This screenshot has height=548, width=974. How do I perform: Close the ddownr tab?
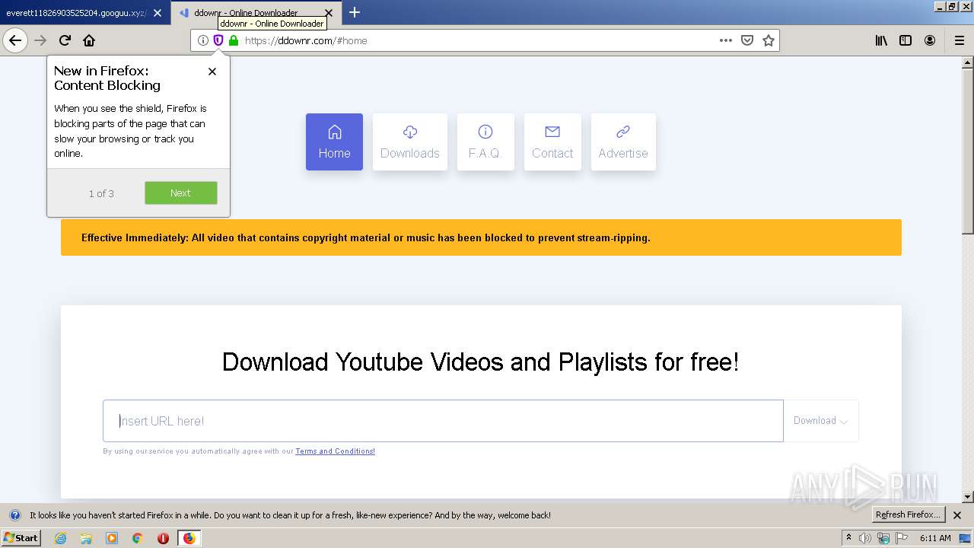pyautogui.click(x=329, y=13)
